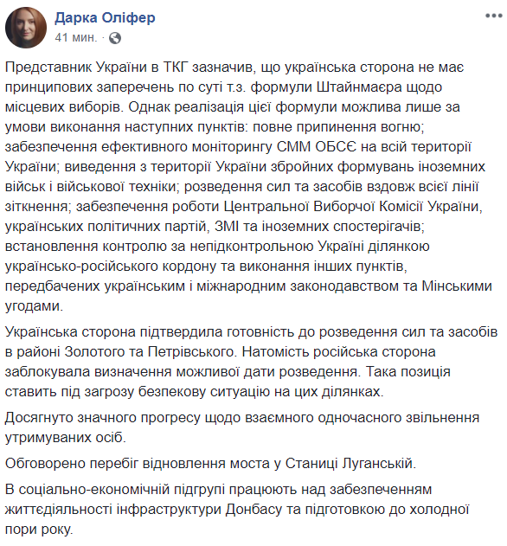This screenshot has height=546, width=507.
Task: Click the phrase 'СММ ОБСЄ' in the post
Action: (x=317, y=146)
